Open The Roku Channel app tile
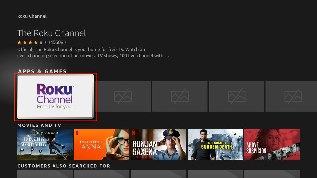This screenshot has width=317, height=178. [55, 96]
